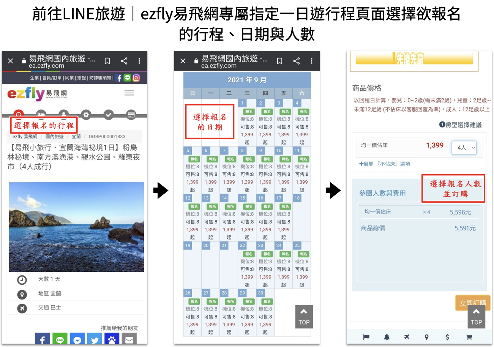Open the three-dot browser menu in the left screen

pyautogui.click(x=139, y=61)
